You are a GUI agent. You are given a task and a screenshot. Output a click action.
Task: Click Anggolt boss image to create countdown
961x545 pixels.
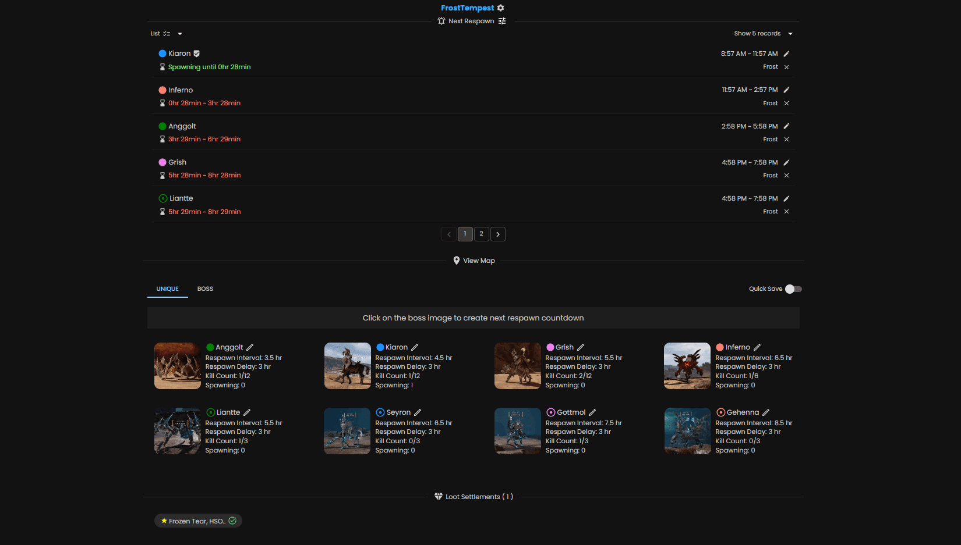[x=178, y=366]
